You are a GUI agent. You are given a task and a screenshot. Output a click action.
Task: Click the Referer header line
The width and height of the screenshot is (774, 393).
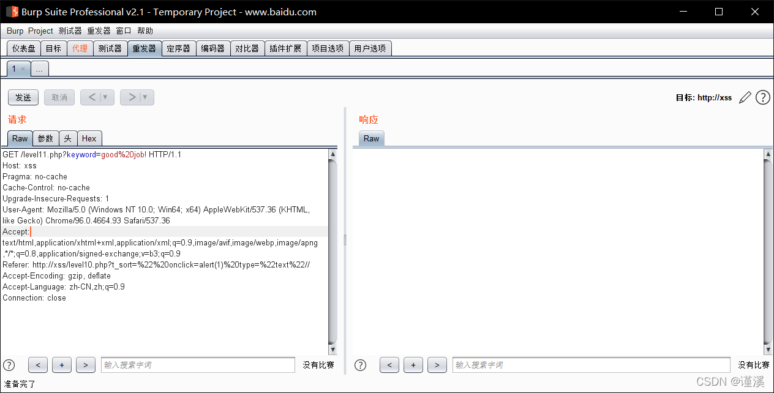pos(156,265)
